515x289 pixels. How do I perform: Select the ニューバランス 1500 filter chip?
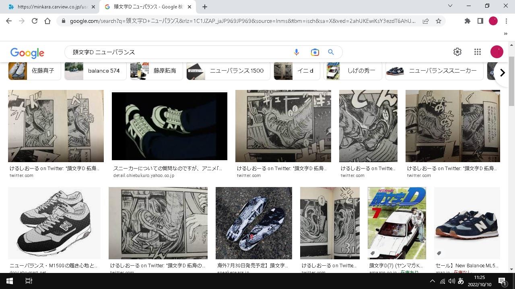click(x=228, y=71)
